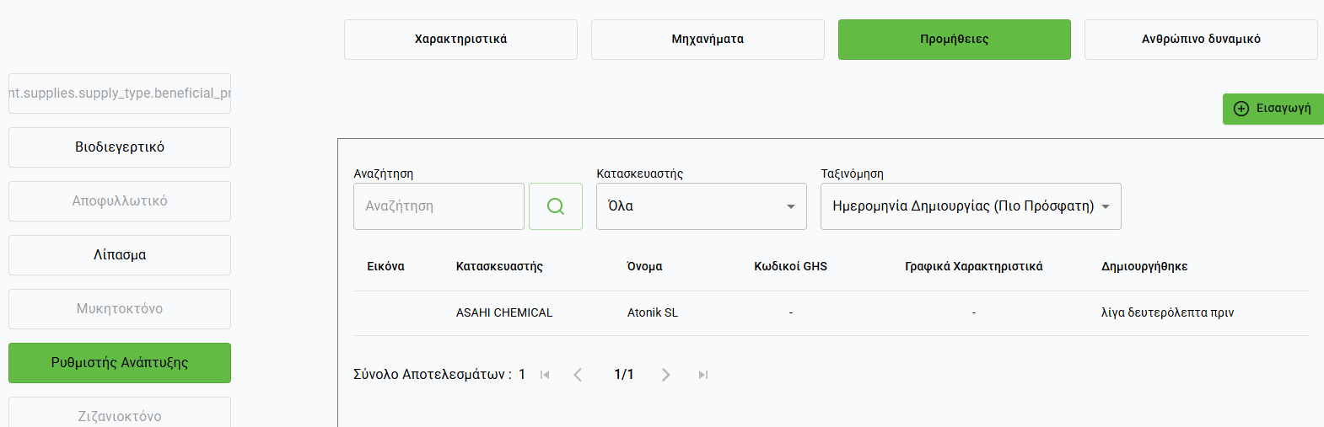Image resolution: width=1324 pixels, height=427 pixels.
Task: Click the Μυκητοκτόνο category button
Action: pos(120,309)
